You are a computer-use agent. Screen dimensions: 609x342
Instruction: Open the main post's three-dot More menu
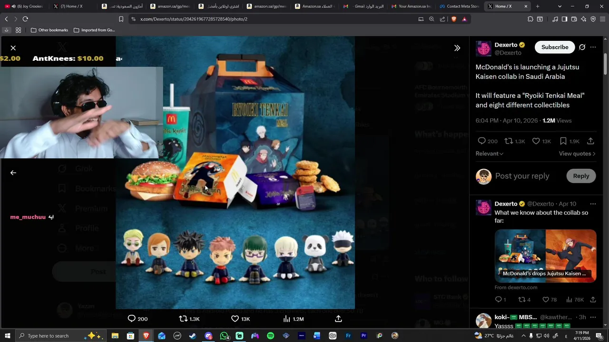(593, 47)
